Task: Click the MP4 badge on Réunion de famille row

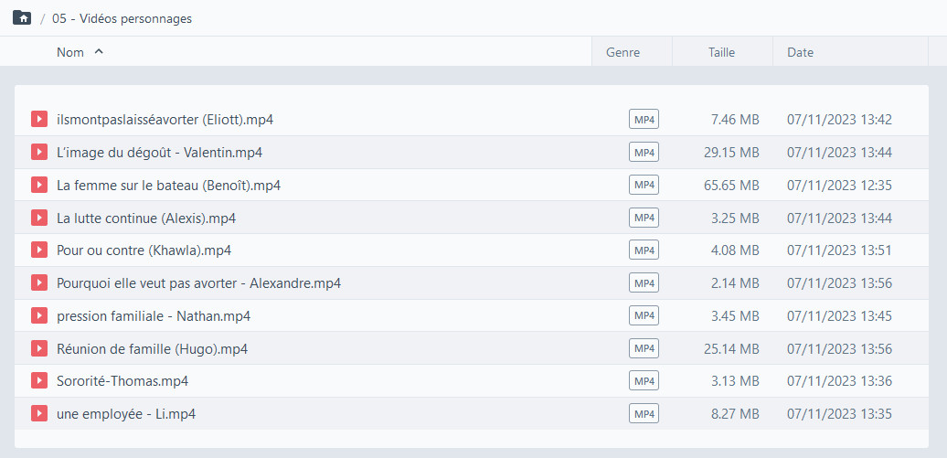Action: pyautogui.click(x=644, y=348)
